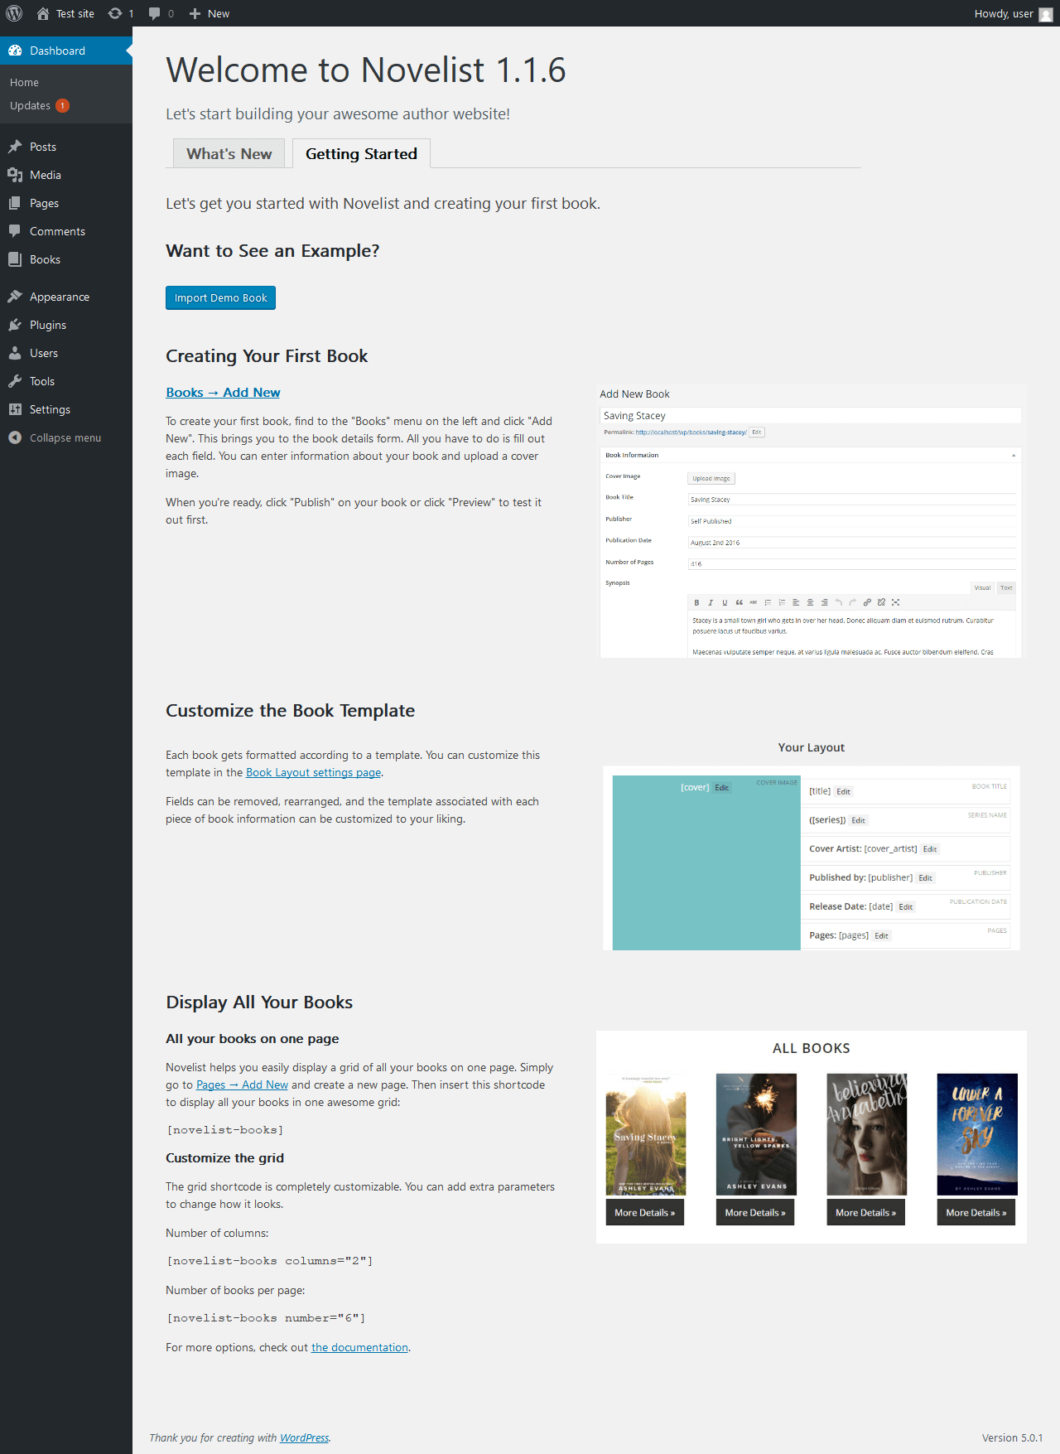This screenshot has height=1454, width=1060.
Task: Open Appearance via the paintbrush icon
Action: (15, 297)
